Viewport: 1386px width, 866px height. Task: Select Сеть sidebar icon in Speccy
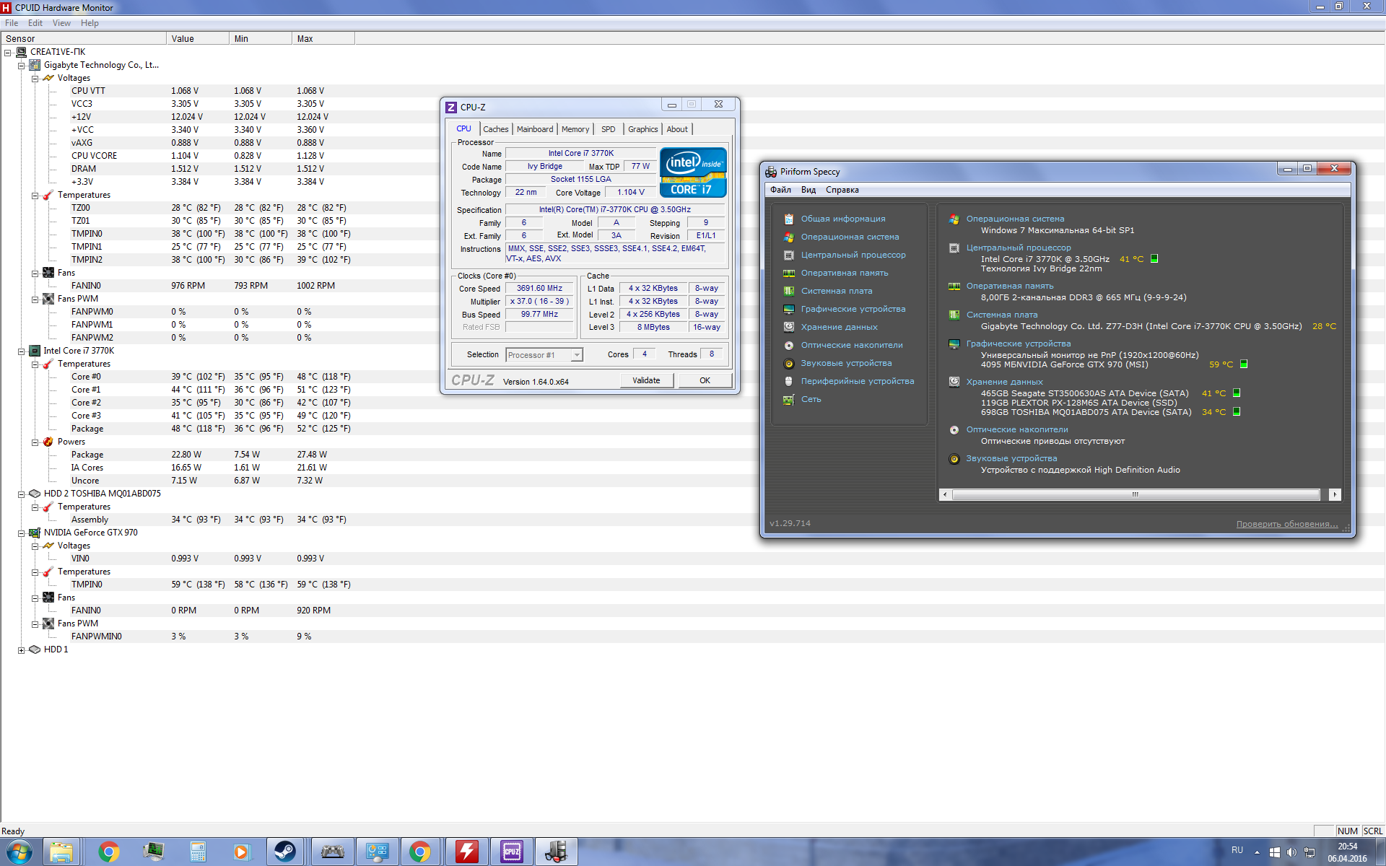tap(789, 399)
